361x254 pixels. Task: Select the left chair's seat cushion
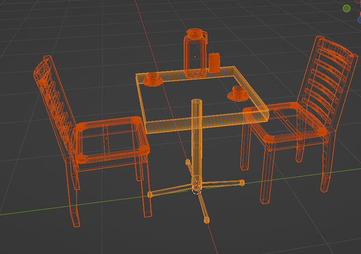click(112, 140)
